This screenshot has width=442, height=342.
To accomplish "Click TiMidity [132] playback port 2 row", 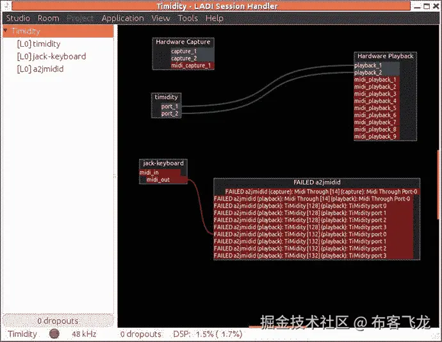I will pos(313,248).
